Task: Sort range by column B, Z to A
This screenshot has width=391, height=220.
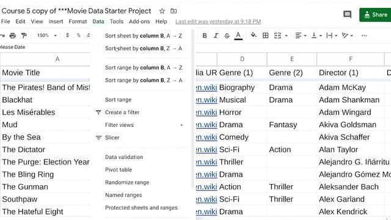Action: (x=144, y=80)
